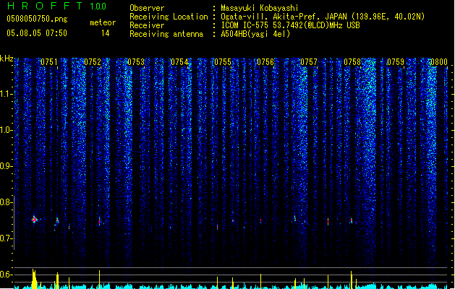Image resolution: width=455 pixels, height=289 pixels.
Task: Click the yellow power spike below 0752
Action: pyautogui.click(x=100, y=279)
